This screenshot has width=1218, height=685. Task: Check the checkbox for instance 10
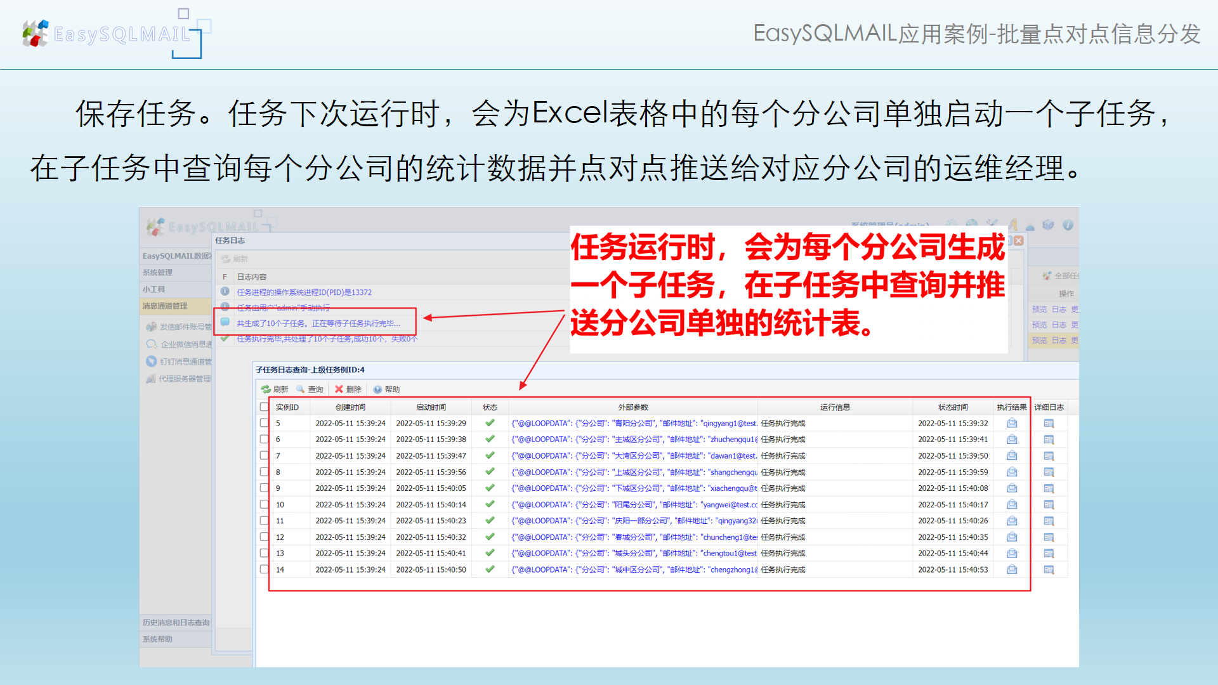(264, 504)
